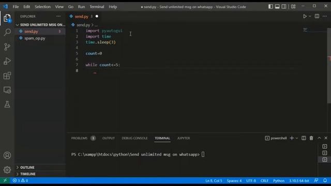This screenshot has height=186, width=331.
Task: Run the Python file with play button
Action: (x=305, y=16)
